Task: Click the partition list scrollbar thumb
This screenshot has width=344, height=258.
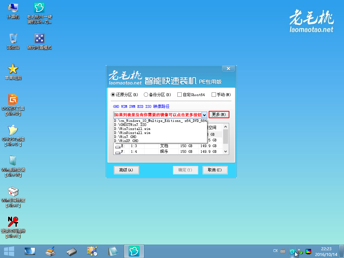Action: coord(225,136)
